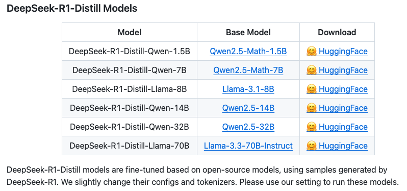Click the DeepSeek-R1-Distill Models heading
Image resolution: width=407 pixels, height=191 pixels.
(x=72, y=9)
